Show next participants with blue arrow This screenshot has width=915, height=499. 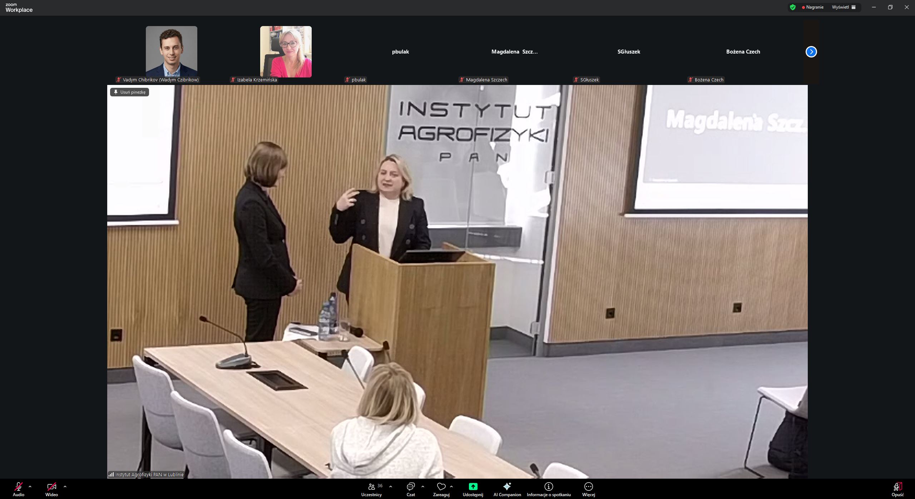click(811, 52)
